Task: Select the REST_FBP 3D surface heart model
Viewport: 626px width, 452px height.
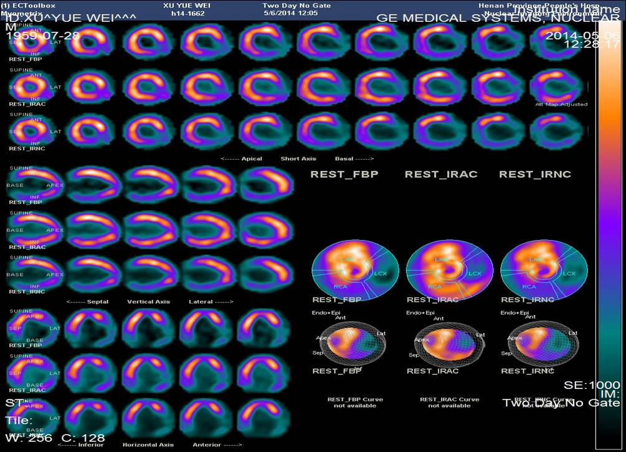Action: click(x=353, y=342)
